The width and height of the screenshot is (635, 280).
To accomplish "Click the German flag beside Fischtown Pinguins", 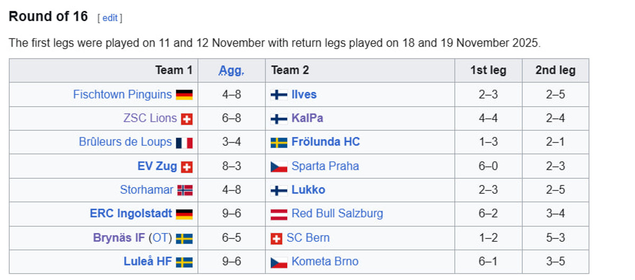I will coord(184,95).
